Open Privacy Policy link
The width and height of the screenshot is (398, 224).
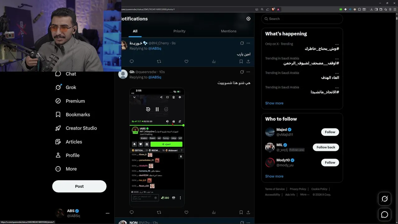[298, 189]
